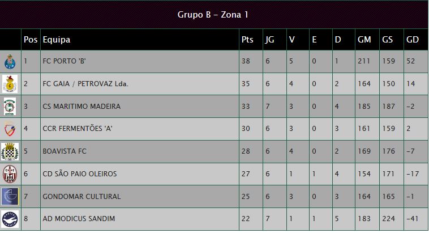Viewport: 429px width, 233px height.
Task: Select the GD column header
Action: 413,40
